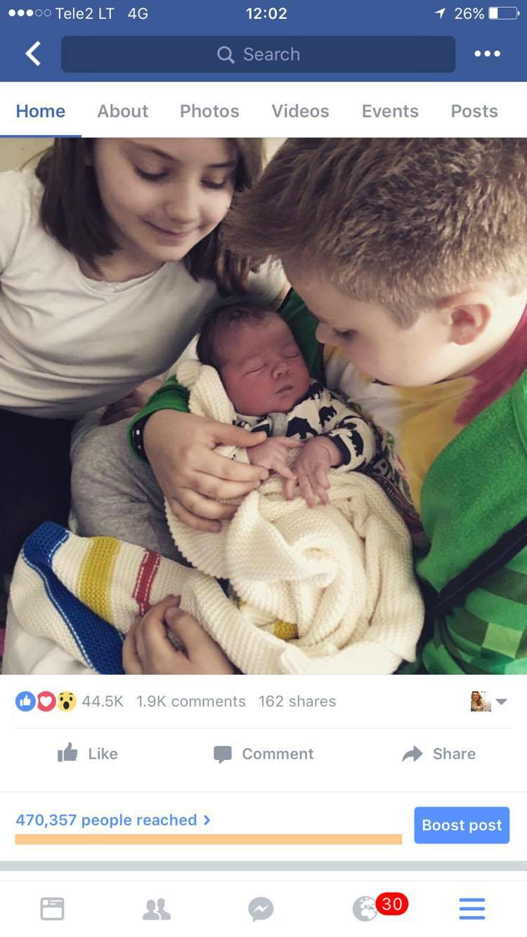Tap the back arrow icon
This screenshot has width=527, height=937.
[x=33, y=53]
